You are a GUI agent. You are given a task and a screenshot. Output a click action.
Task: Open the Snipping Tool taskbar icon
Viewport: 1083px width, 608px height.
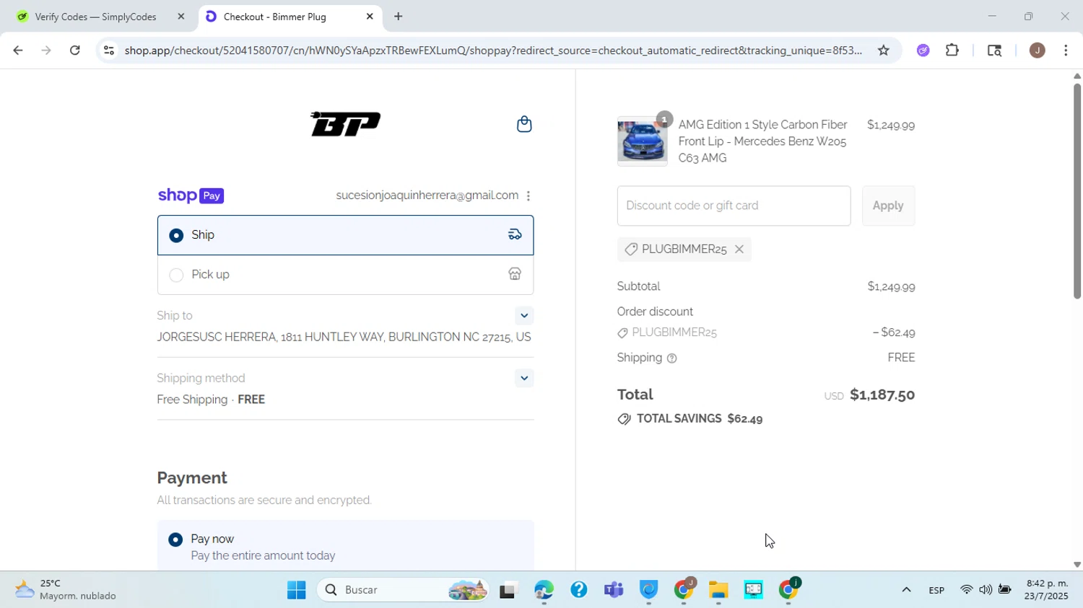(x=754, y=590)
